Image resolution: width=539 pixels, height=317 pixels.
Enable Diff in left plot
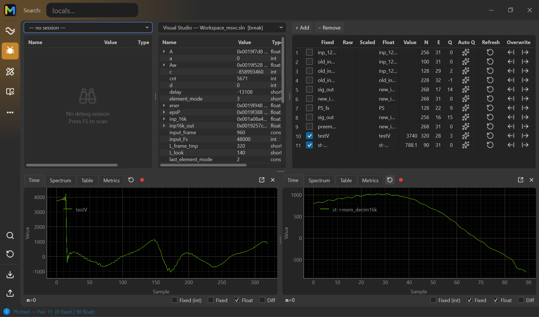point(262,300)
